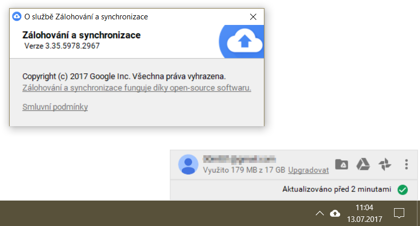Viewport: 420px width, 226px height.
Task: Open the Upgradovat storage link
Action: (x=309, y=169)
